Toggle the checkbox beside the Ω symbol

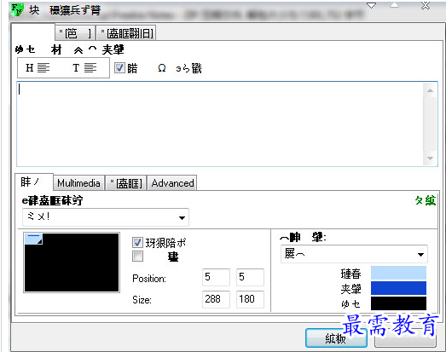[x=119, y=68]
